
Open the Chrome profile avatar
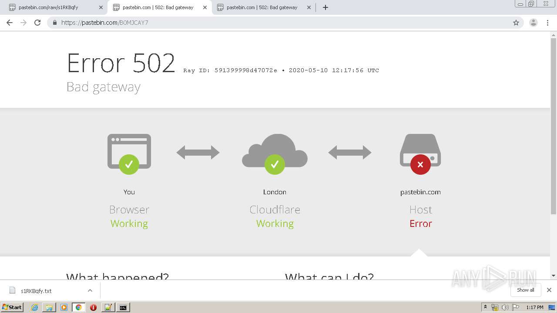(534, 23)
